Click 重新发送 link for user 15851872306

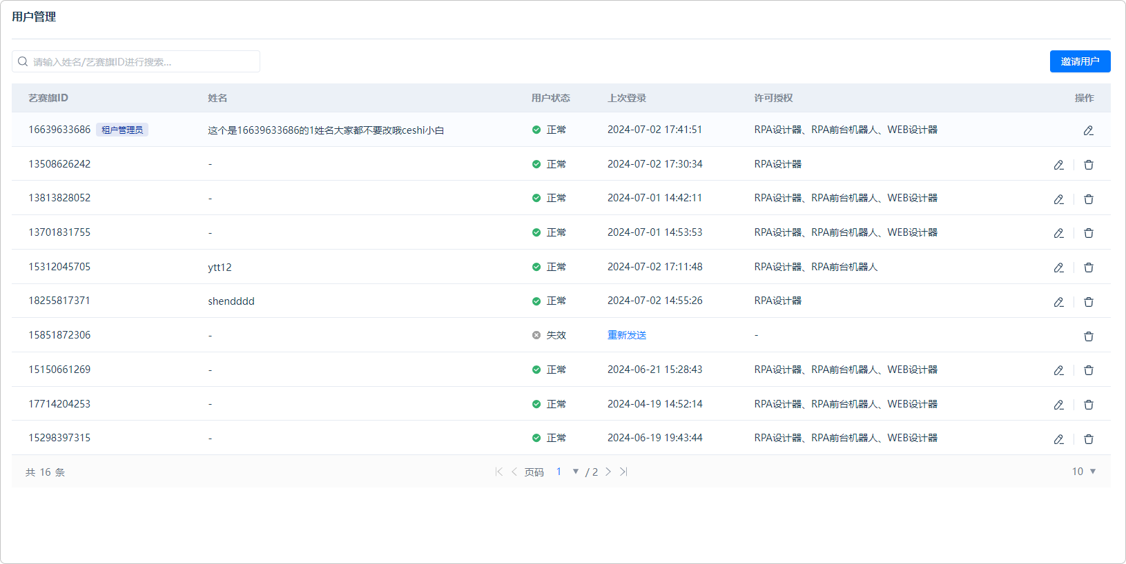pos(627,335)
